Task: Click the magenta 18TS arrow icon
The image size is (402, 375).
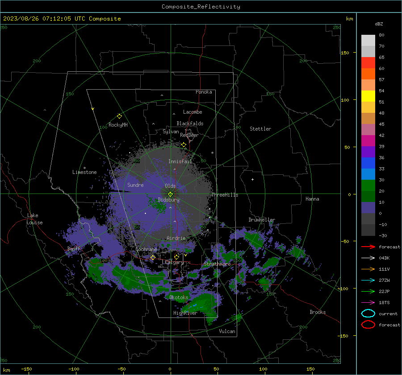Action: point(368,303)
